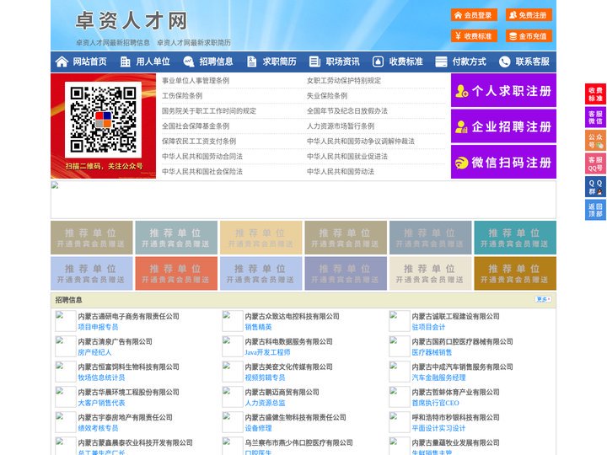The width and height of the screenshot is (607, 455).
Task: Open 职场资讯 menu item
Action: pos(342,62)
